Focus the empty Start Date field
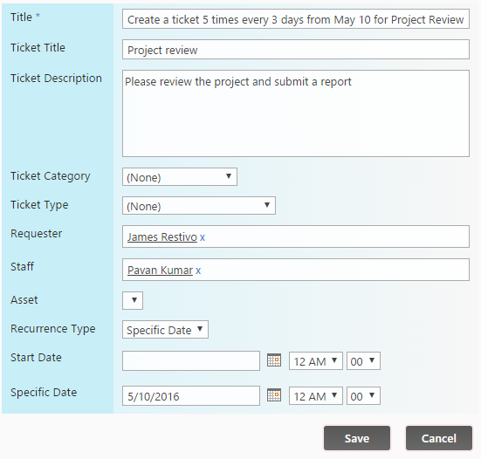The width and height of the screenshot is (481, 459). click(191, 361)
